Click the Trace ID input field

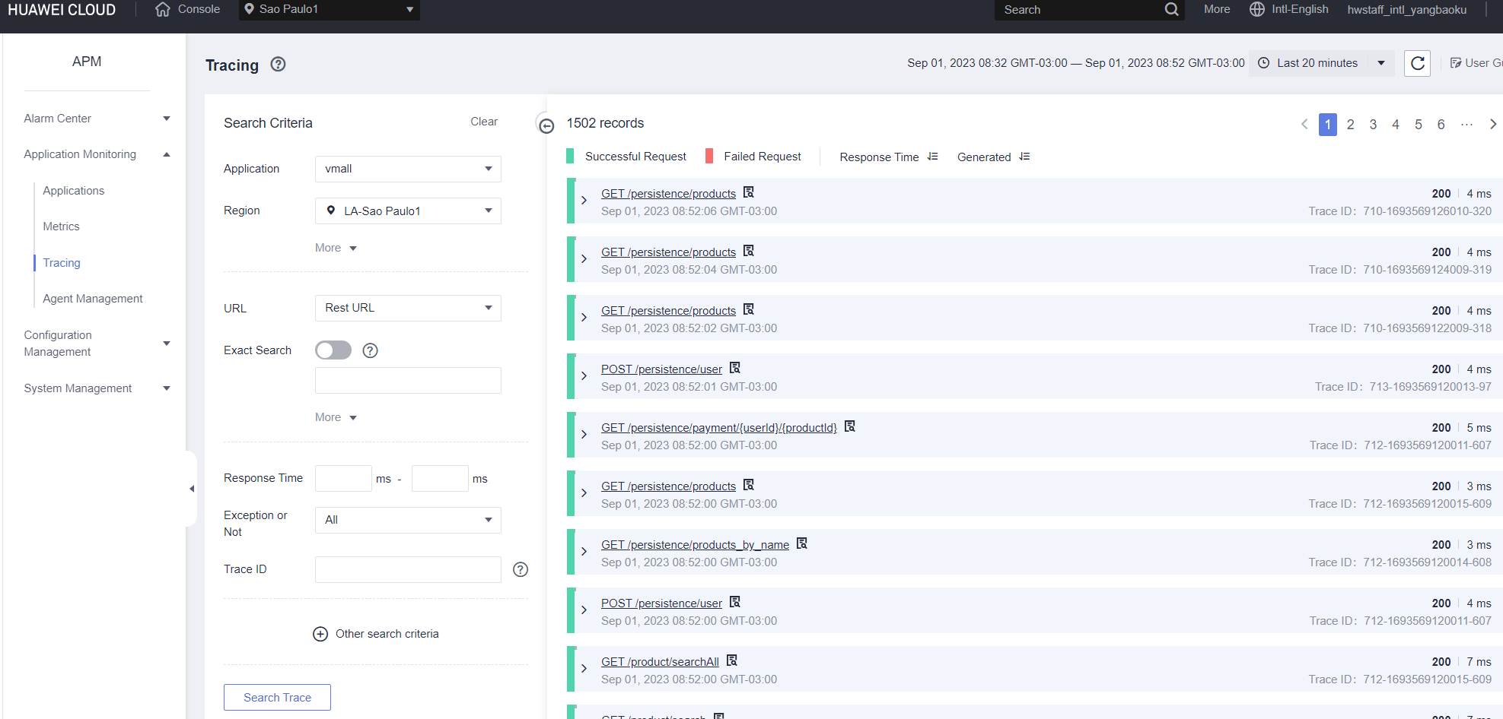(408, 570)
